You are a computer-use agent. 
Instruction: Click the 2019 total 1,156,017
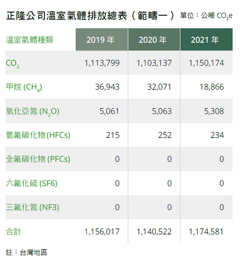pos(102,232)
